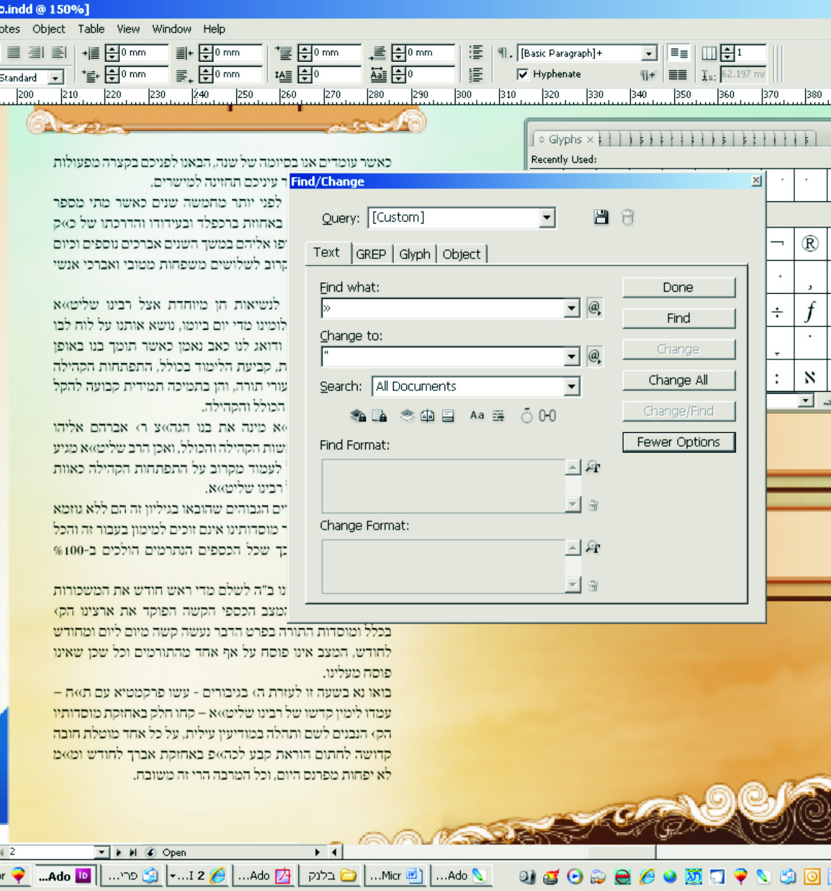Open the page number dropdown in status bar
This screenshot has height=891, width=831.
[x=102, y=852]
